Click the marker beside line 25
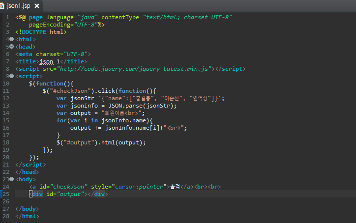Image resolution: width=356 pixels, height=223 pixels. pos(1,194)
